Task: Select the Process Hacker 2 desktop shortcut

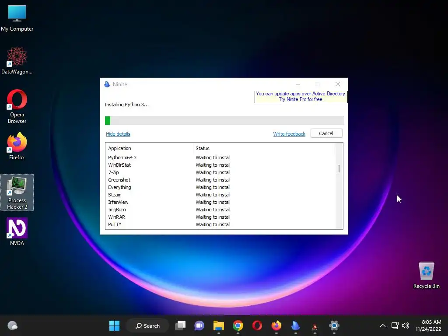Action: [x=17, y=192]
